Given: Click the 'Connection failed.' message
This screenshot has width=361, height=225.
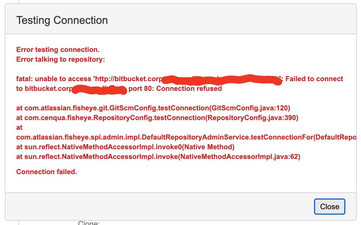Looking at the screenshot, I should pyautogui.click(x=47, y=171).
